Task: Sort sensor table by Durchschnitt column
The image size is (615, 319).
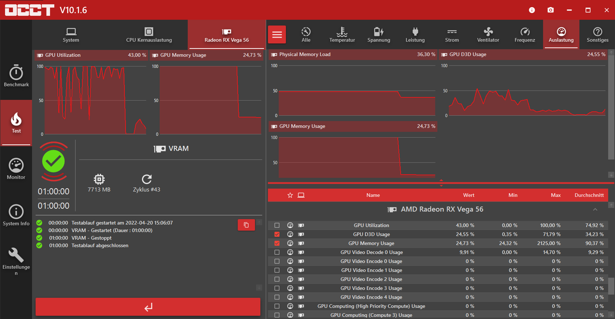Action: [589, 195]
